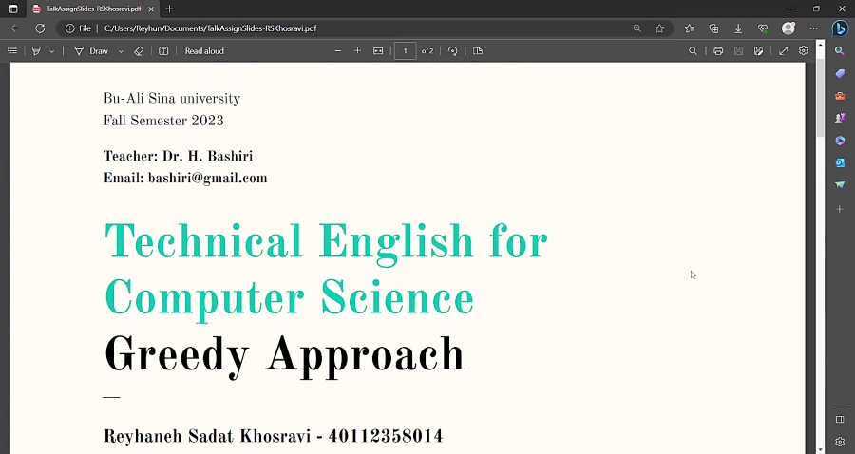Zoom in using the plus button

[358, 51]
